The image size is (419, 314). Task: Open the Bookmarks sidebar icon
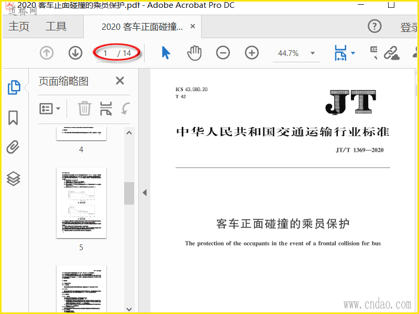pos(13,118)
